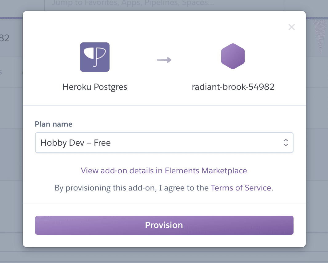
Task: Click the "radiant-brook-54982" app name text
Action: coord(233,87)
